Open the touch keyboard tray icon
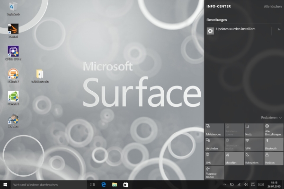The width and height of the screenshot is (284, 189). 261,184
